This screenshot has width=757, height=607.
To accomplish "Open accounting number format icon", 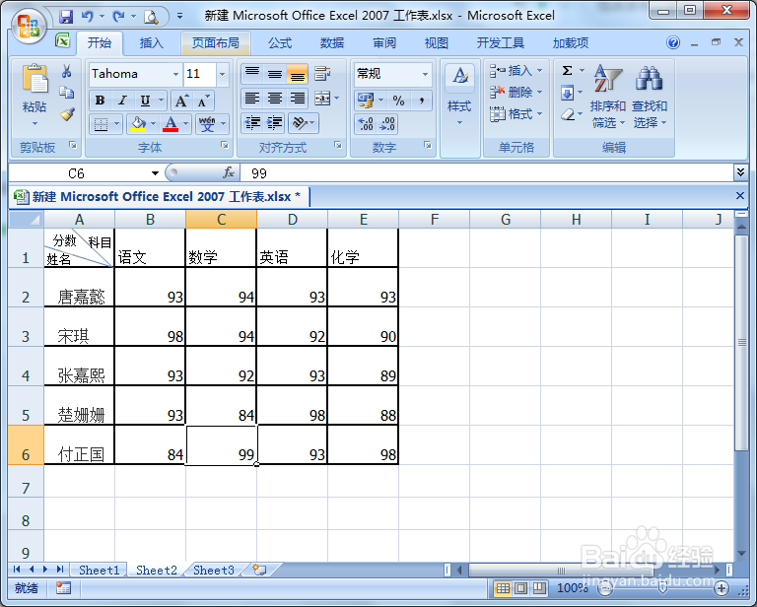I will coord(365,101).
